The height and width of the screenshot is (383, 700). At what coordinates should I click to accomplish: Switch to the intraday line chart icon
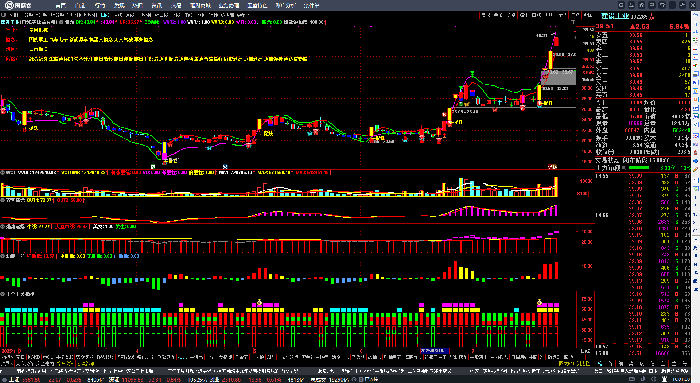click(x=696, y=57)
